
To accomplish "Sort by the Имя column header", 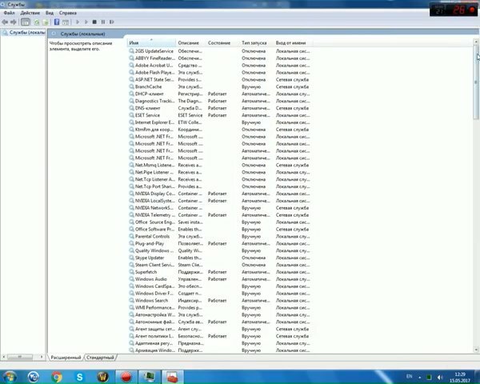I will coord(151,43).
